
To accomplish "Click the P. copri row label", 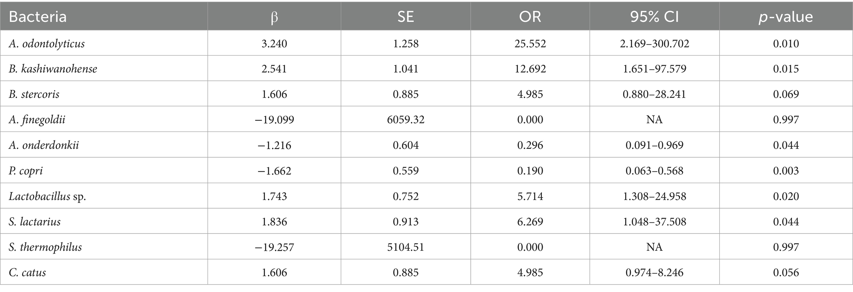I will point(26,171).
